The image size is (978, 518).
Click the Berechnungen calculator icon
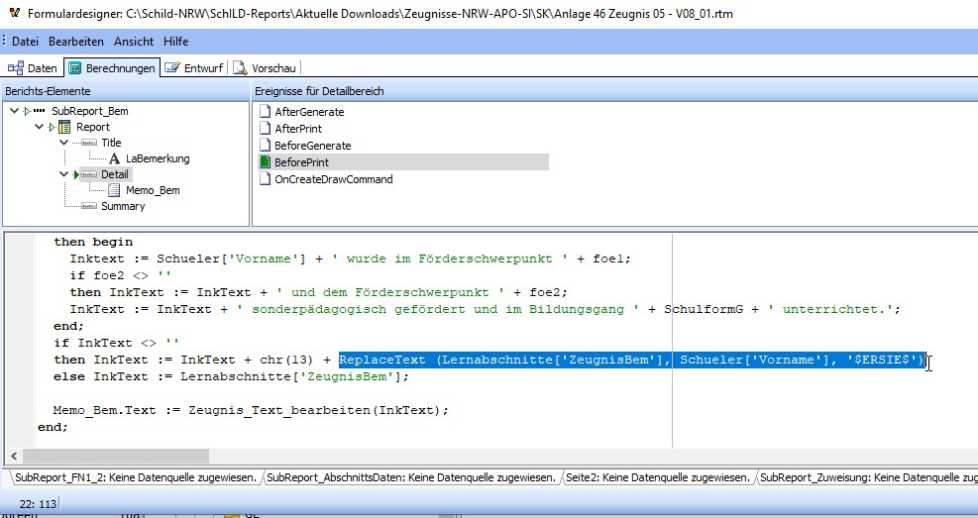tap(75, 68)
